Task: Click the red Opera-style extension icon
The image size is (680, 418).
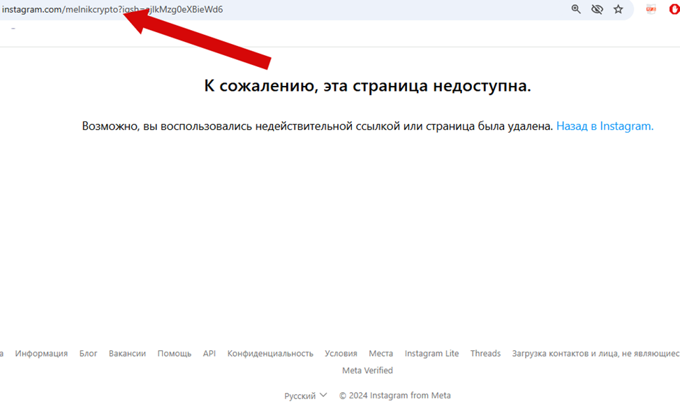Action: [x=674, y=9]
